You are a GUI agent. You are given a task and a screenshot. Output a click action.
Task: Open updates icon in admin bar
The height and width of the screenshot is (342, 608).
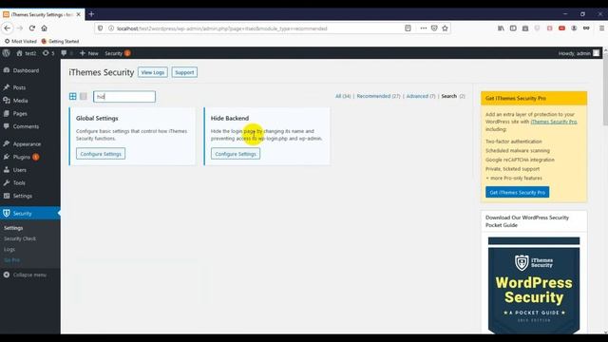pyautogui.click(x=48, y=53)
